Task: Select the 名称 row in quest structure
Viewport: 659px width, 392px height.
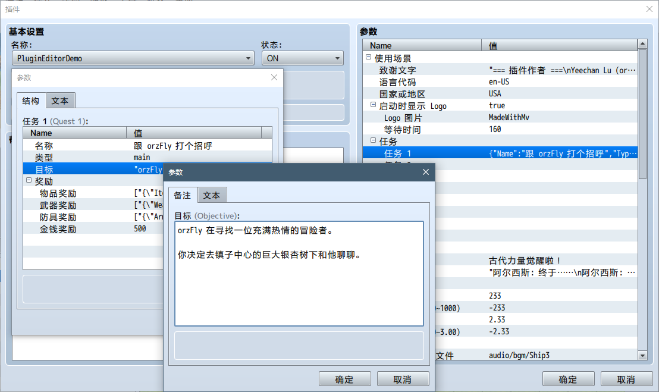Action: click(x=148, y=145)
